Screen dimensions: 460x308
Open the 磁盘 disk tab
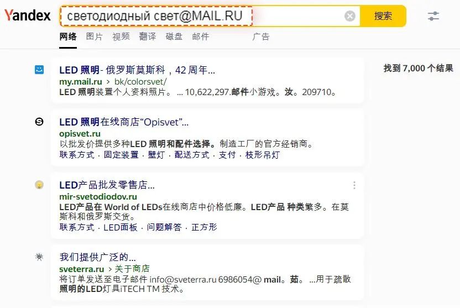[x=174, y=36]
